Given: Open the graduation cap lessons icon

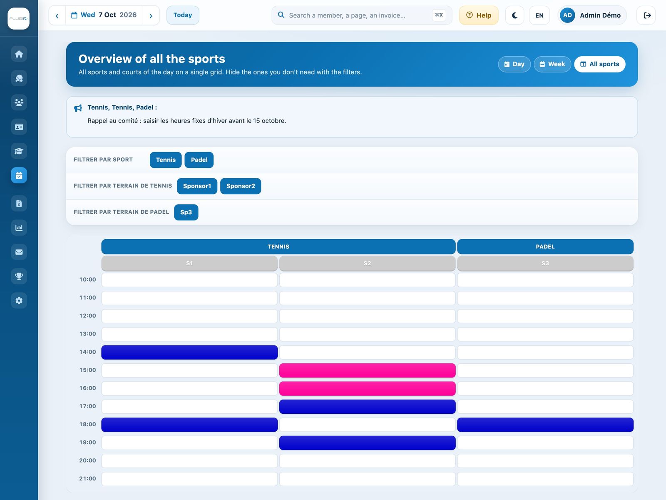Looking at the screenshot, I should (19, 151).
